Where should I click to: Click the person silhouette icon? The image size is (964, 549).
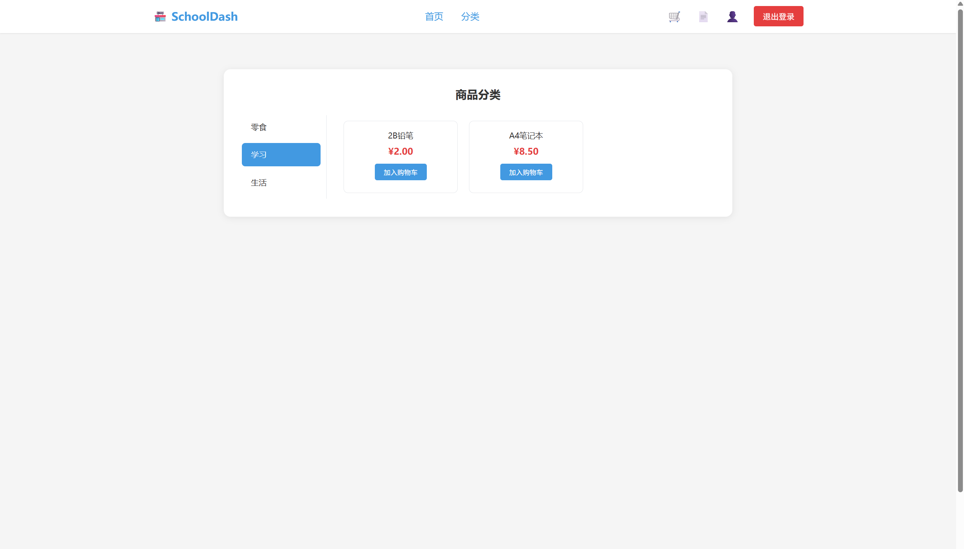pos(732,16)
